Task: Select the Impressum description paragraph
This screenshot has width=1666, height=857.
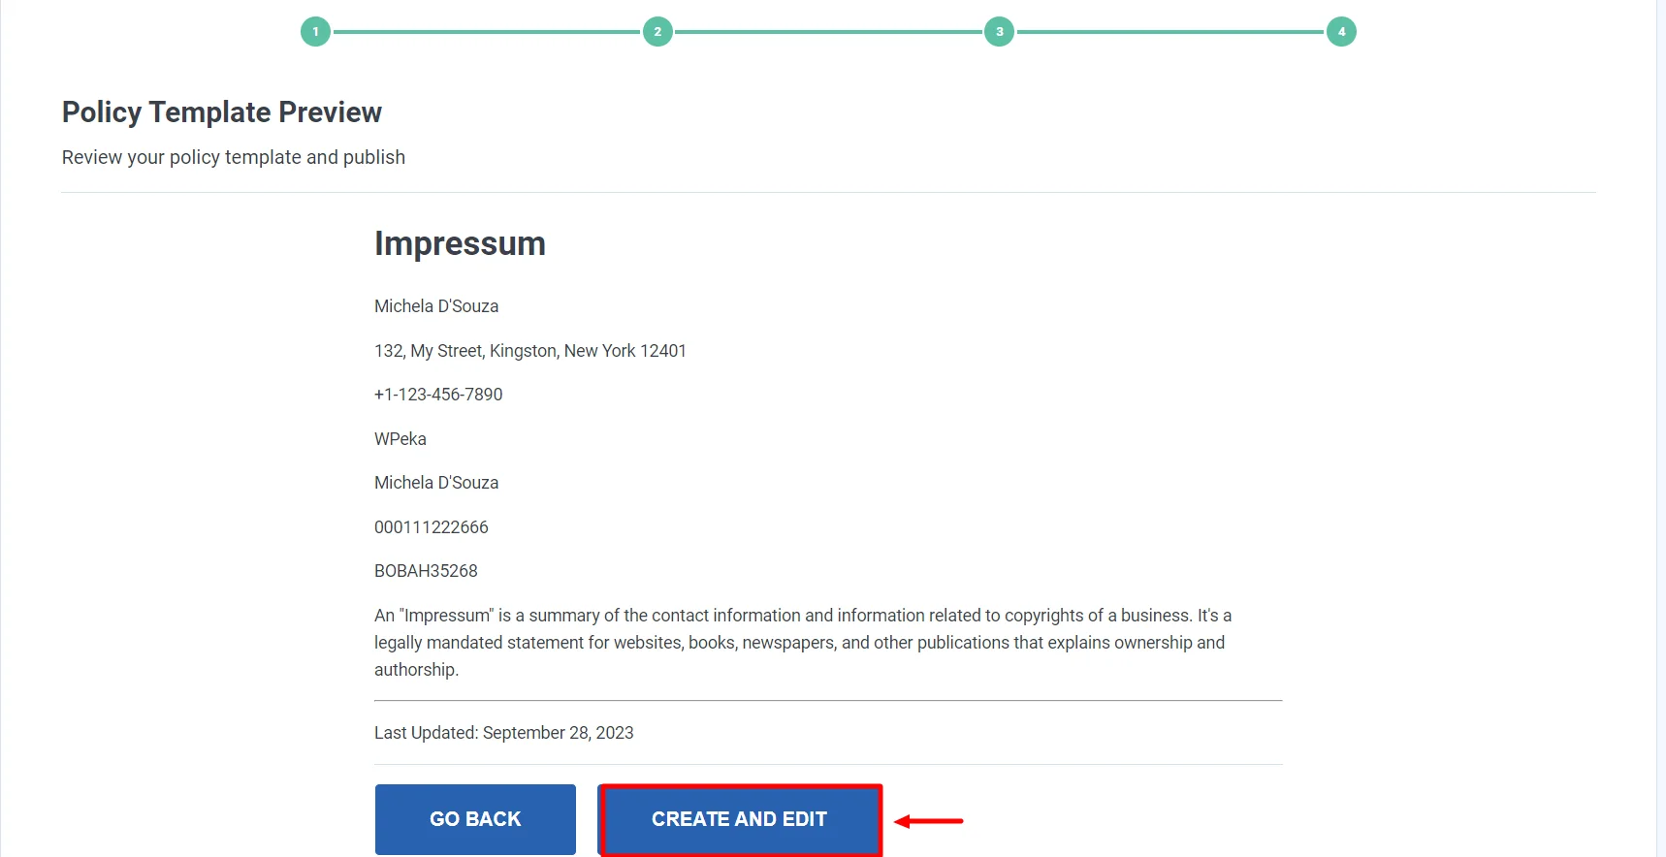Action: point(802,642)
